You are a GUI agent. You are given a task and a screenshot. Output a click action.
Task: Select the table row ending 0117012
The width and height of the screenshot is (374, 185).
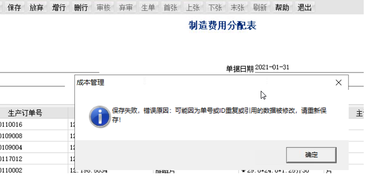pyautogui.click(x=34, y=159)
